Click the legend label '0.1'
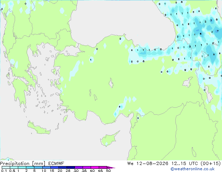Screen dimensions: 222x172 (x=4, y=171)
